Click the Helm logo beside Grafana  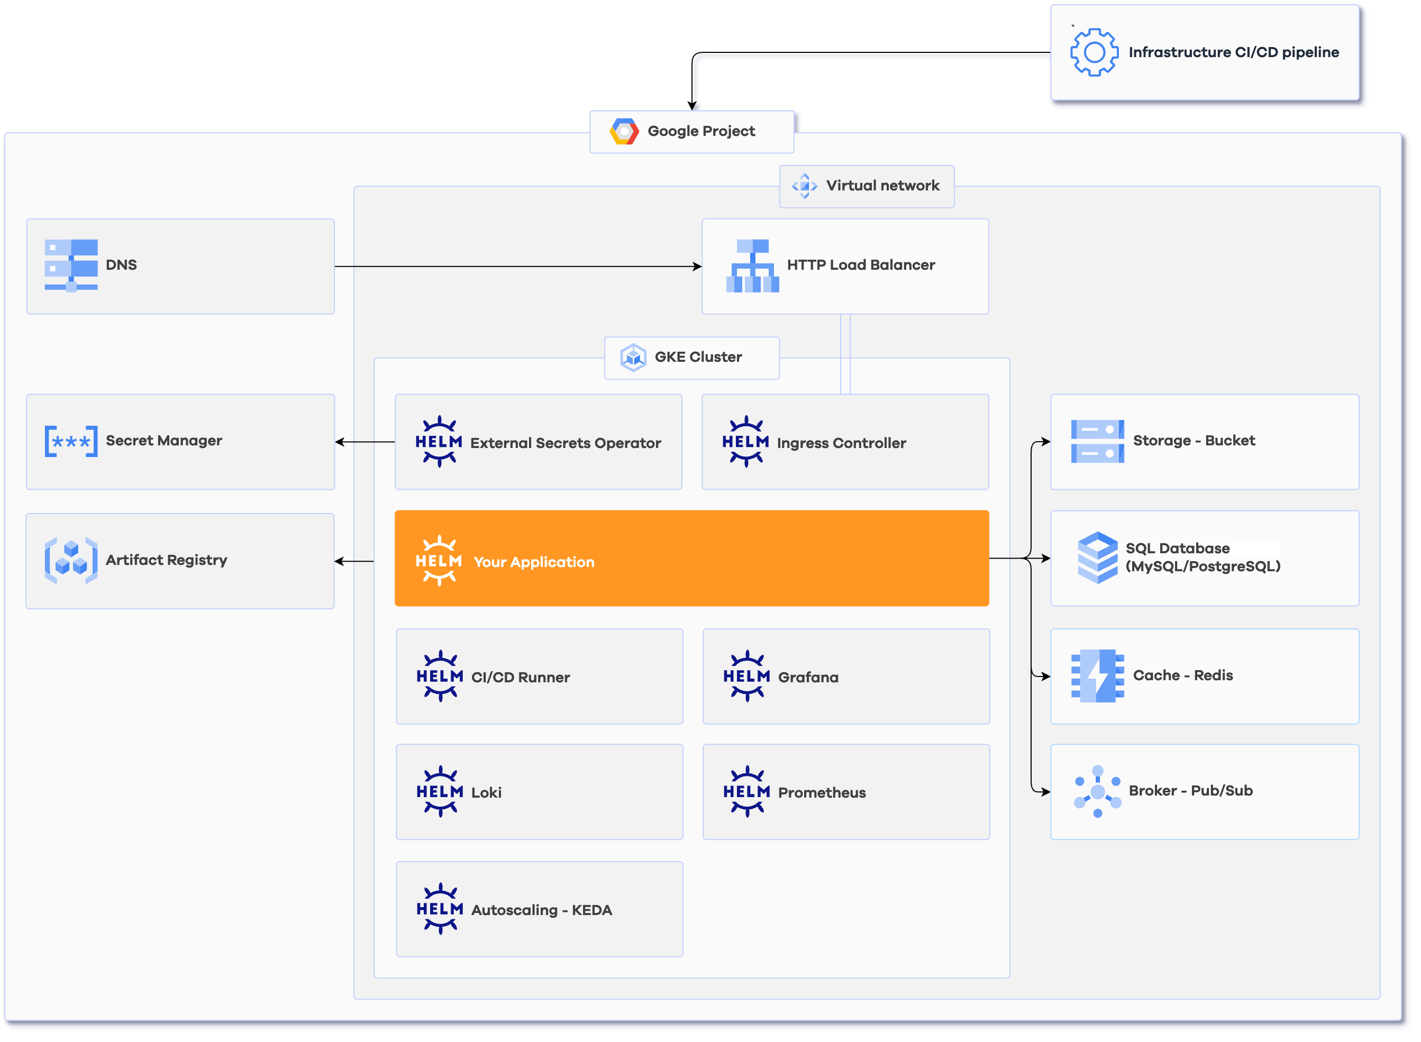[x=747, y=676]
